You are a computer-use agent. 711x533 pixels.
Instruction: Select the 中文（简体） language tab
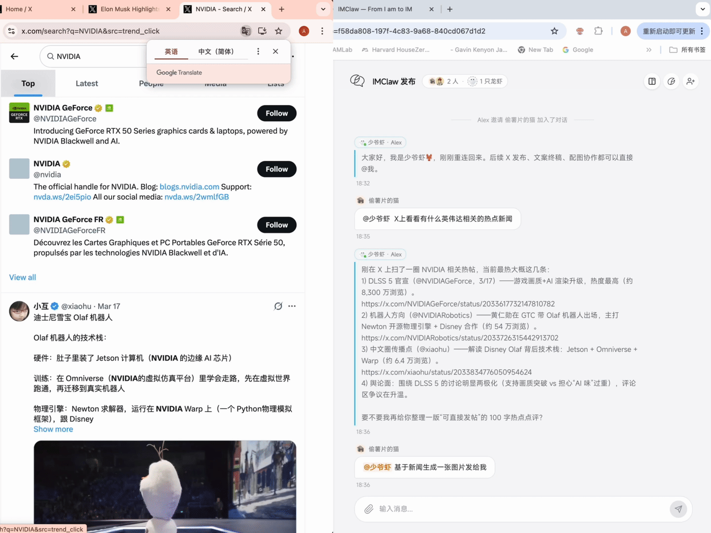point(217,51)
